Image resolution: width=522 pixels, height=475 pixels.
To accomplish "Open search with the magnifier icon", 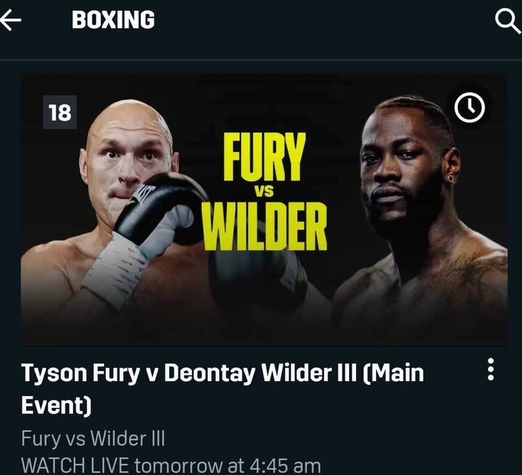I will point(508,21).
